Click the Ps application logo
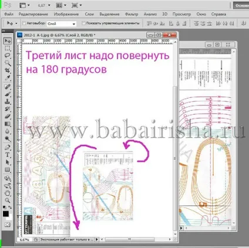The height and width of the screenshot is (248, 249). 8,5
